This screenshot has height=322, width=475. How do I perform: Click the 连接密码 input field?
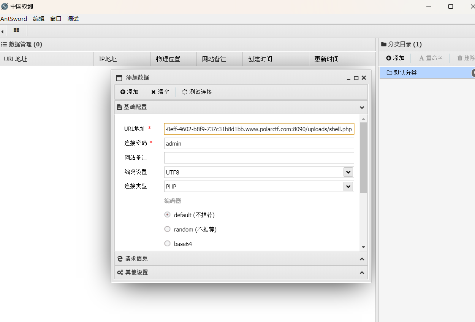coord(259,143)
